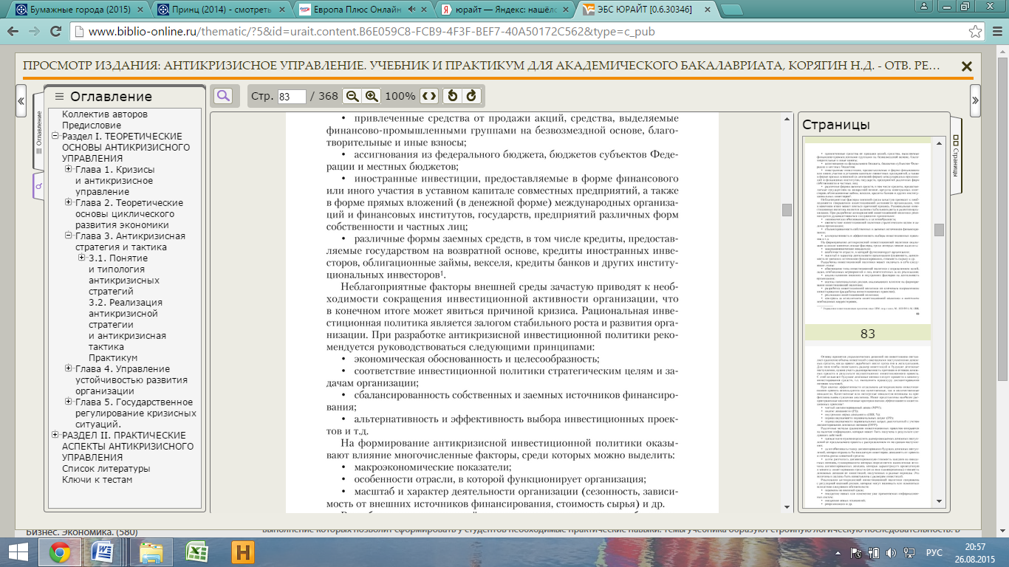This screenshot has height=567, width=1009.
Task: Open the empty new tab button
Action: click(x=731, y=10)
